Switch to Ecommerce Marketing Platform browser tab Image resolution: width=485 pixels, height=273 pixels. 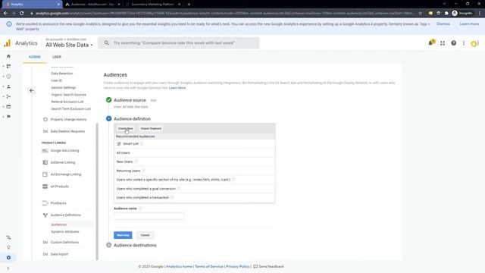[153, 5]
